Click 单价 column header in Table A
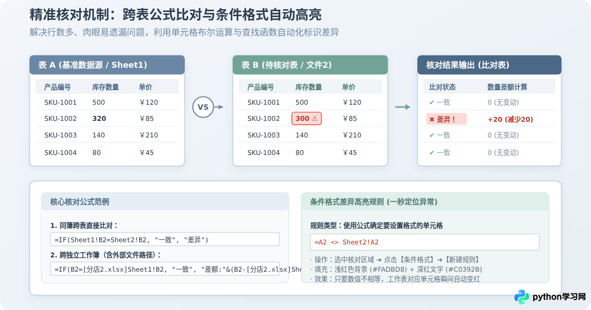591x310 pixels. tap(145, 87)
